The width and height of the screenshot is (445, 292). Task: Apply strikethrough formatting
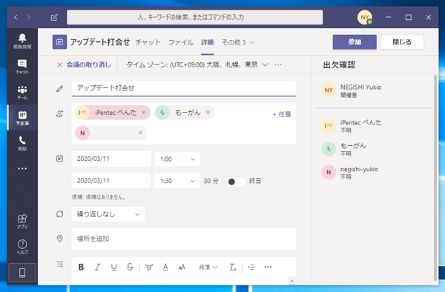pyautogui.click(x=130, y=267)
